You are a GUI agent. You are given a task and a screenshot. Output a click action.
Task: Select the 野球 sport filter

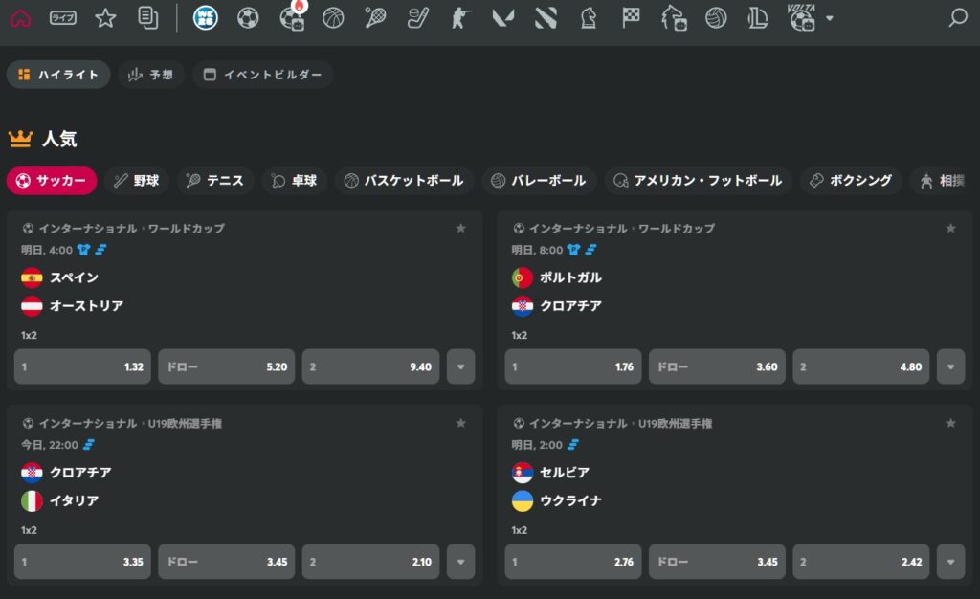tap(137, 181)
